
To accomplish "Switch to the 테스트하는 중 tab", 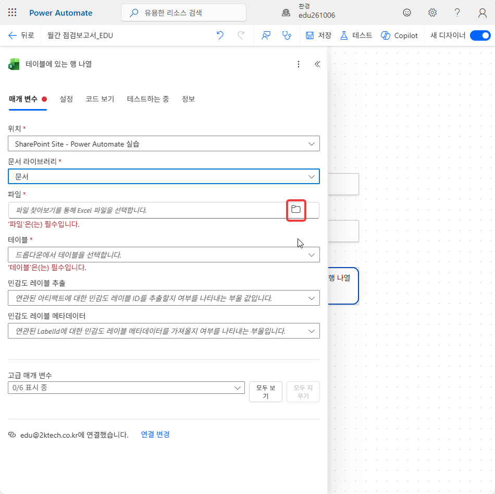I will point(148,99).
